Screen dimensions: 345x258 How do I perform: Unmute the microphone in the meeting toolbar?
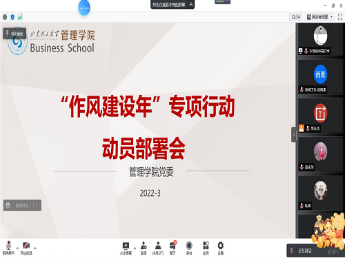8,248
